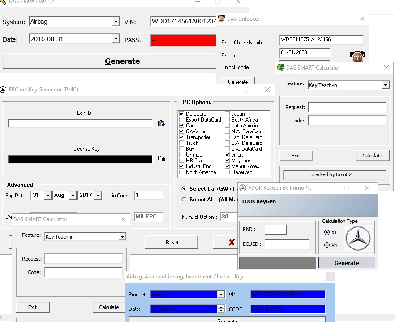Click the EPC net Key Generator title icon

(3, 90)
